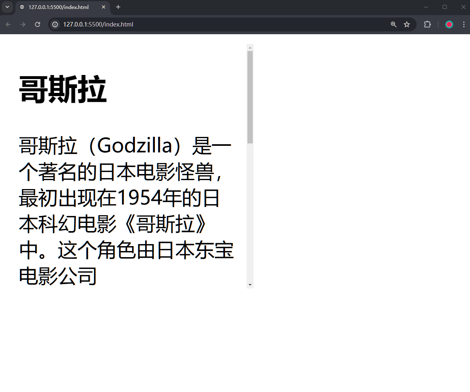Open the tab search chevron
This screenshot has height=392, width=470.
[7, 7]
